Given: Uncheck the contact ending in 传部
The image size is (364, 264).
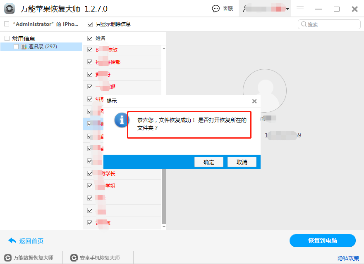Looking at the screenshot, I should coord(90,62).
